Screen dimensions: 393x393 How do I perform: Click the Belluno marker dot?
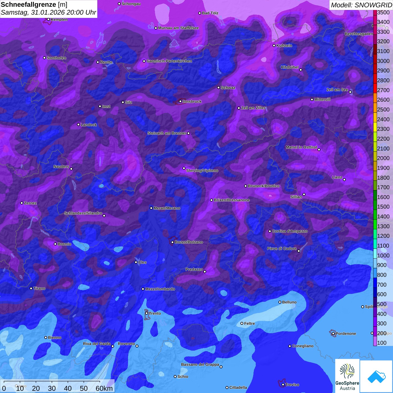click(280, 302)
